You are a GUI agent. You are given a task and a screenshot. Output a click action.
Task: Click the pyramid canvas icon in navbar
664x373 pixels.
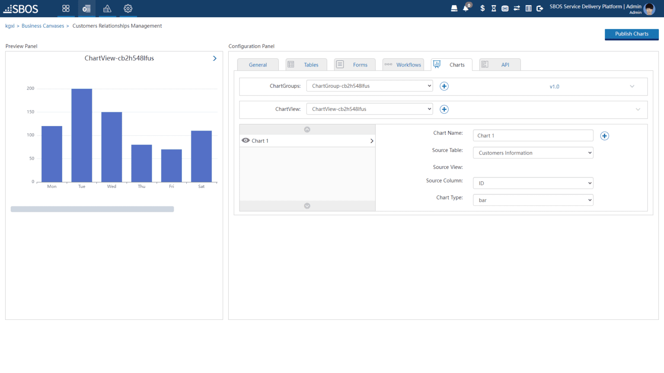click(x=107, y=8)
